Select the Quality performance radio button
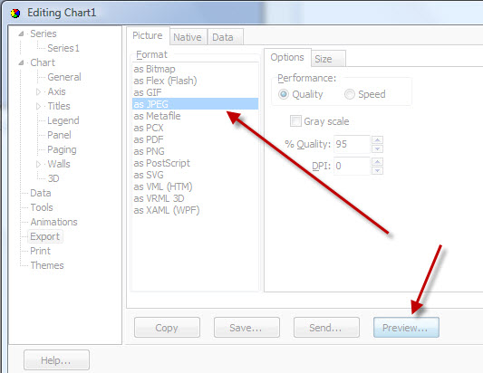Screen dimensions: 483x373 [284, 94]
